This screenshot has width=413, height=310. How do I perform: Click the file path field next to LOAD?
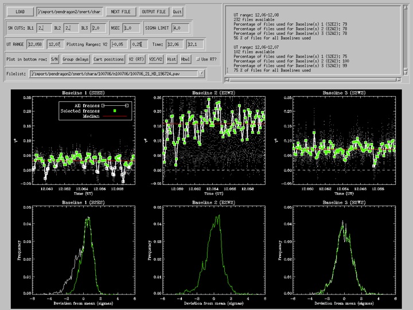(x=69, y=11)
